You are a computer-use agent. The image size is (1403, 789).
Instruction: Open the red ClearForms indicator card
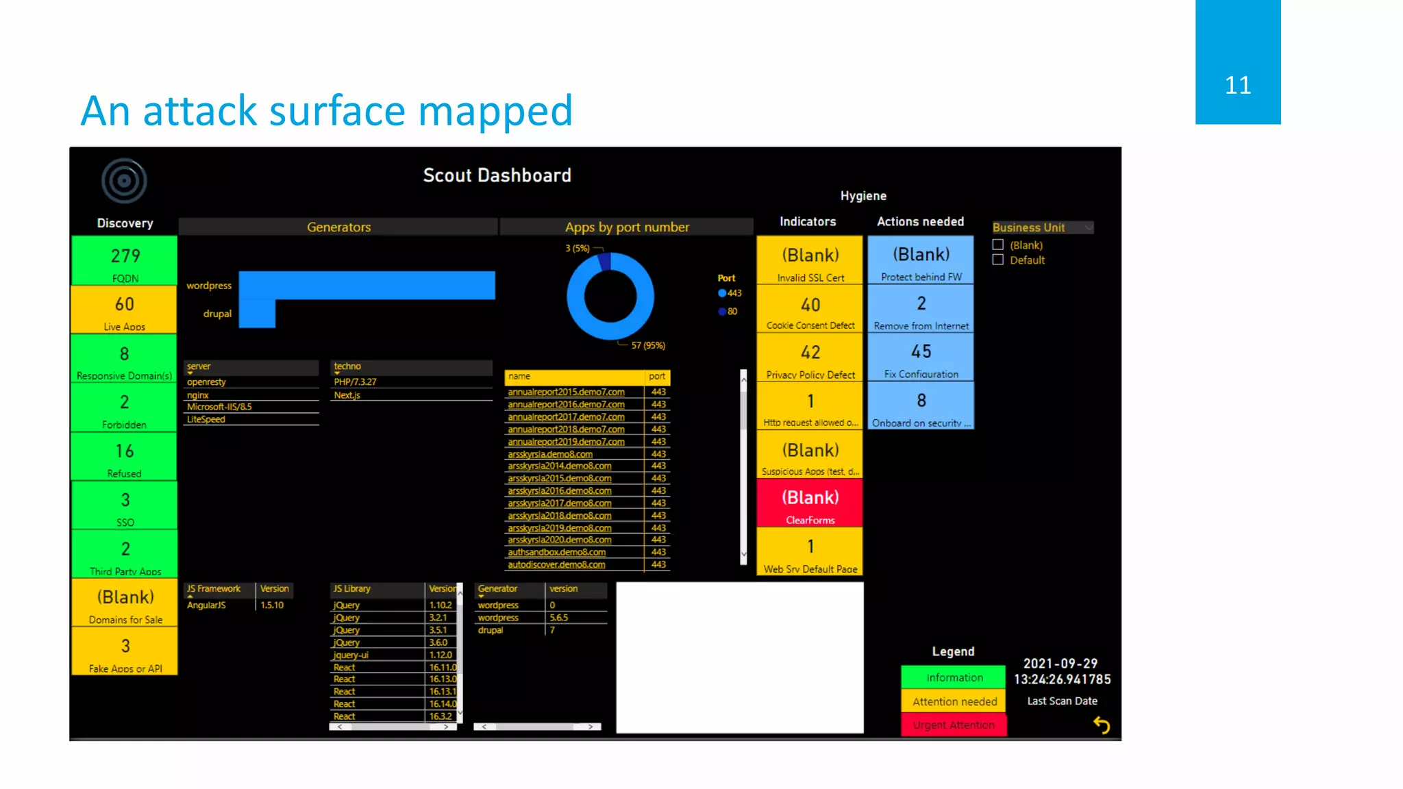(810, 503)
